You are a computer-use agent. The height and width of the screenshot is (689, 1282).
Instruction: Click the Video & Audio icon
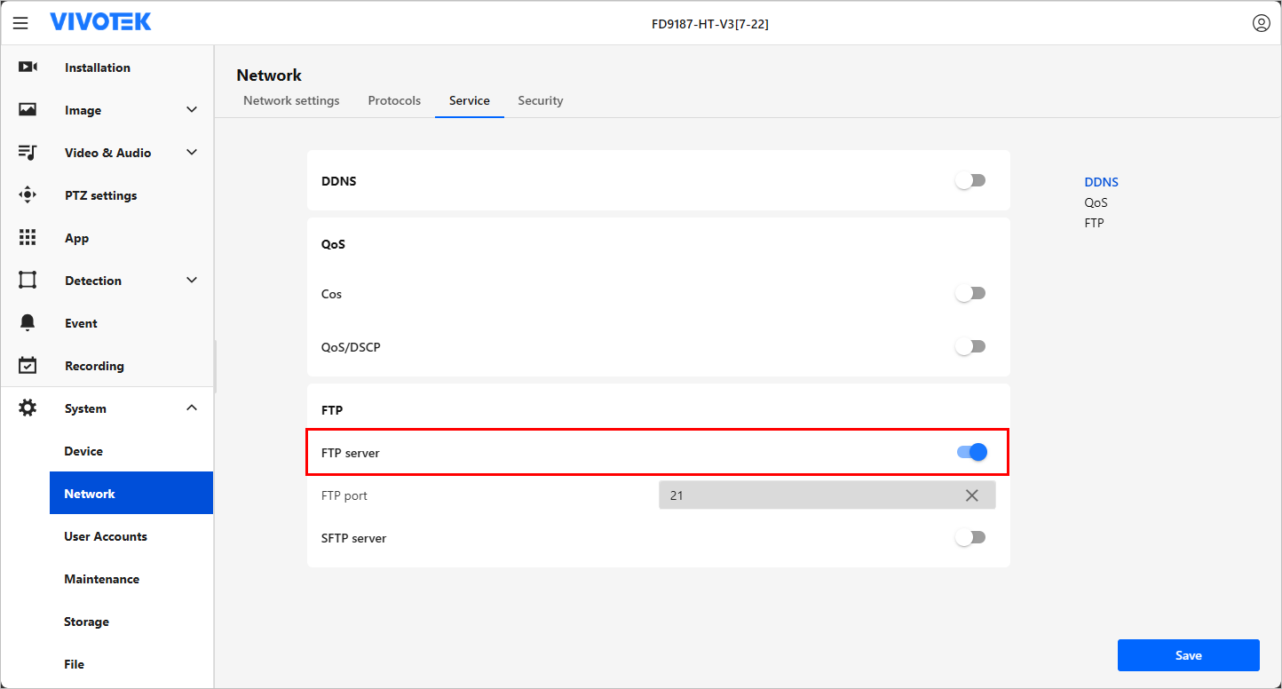[28, 153]
